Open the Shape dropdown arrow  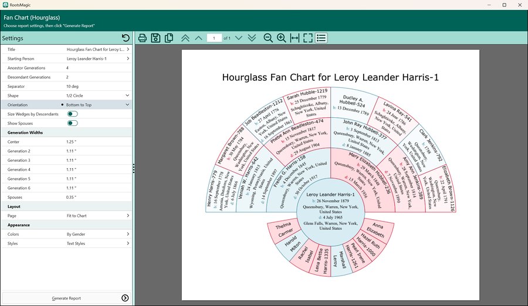(x=127, y=96)
